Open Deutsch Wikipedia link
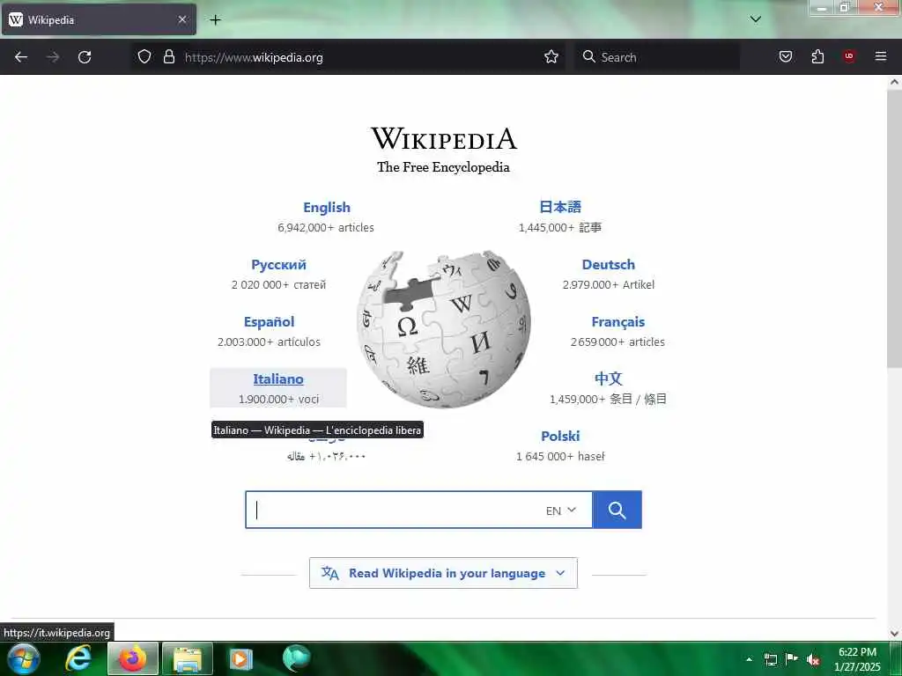This screenshot has height=676, width=902. tap(608, 264)
